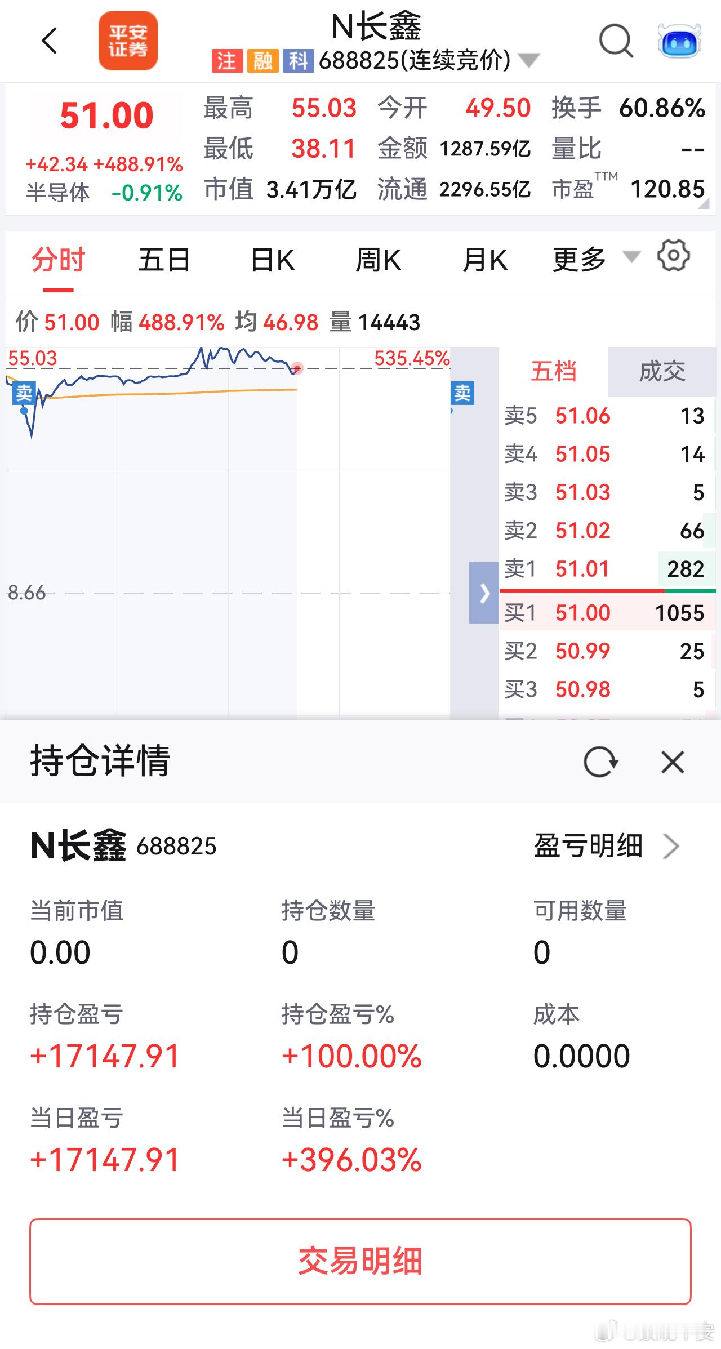Select the 五档 order book tab
Screen dimensions: 721x1349
(553, 372)
